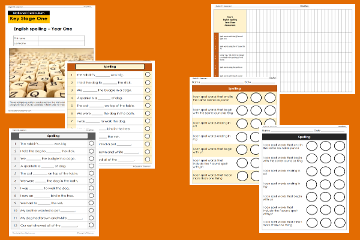Tick middle circle beside 'same sound as king' on orange sheet
Image resolution: width=360 pixels, height=240 pixels.
pos(256,110)
